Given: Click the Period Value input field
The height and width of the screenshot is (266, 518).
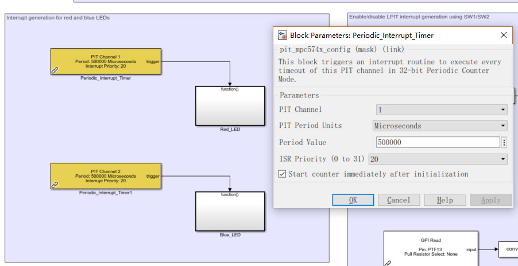Looking at the screenshot, I should tap(438, 142).
